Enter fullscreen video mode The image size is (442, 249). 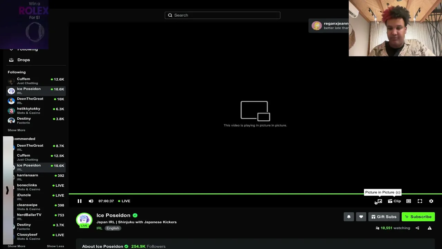(420, 201)
